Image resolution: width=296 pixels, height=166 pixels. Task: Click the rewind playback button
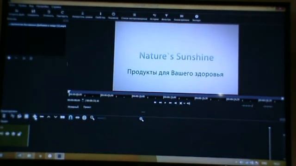coord(160,102)
